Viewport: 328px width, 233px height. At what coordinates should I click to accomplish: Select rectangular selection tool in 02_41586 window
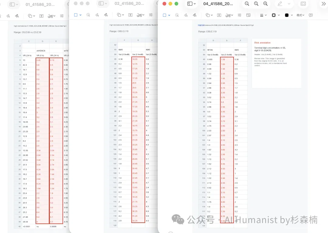point(76,15)
